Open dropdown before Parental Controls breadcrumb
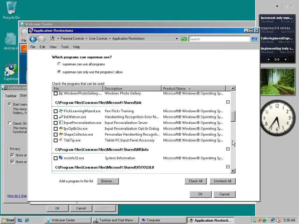 (x=58, y=39)
